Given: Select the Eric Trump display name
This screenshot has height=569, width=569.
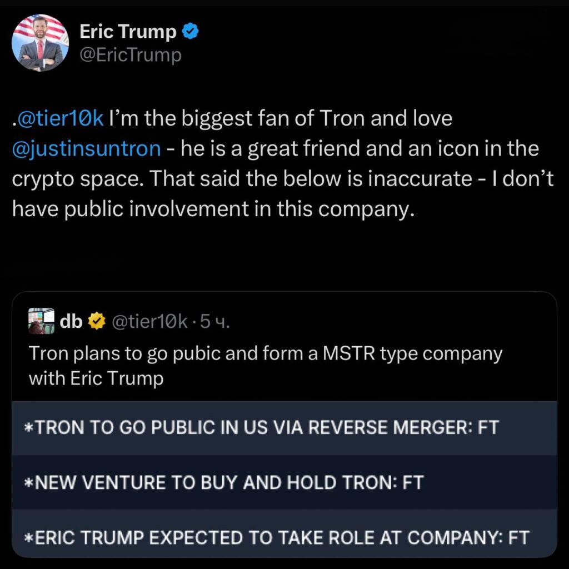Looking at the screenshot, I should (x=128, y=32).
